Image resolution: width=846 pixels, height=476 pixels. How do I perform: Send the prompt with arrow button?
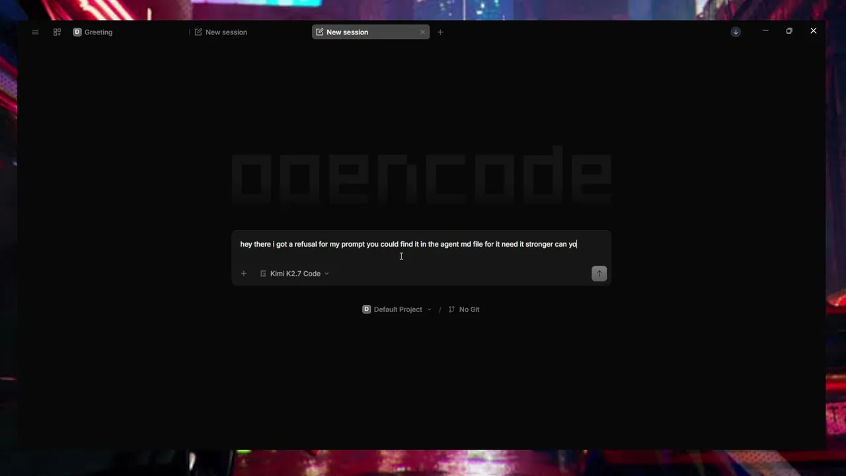pyautogui.click(x=599, y=274)
